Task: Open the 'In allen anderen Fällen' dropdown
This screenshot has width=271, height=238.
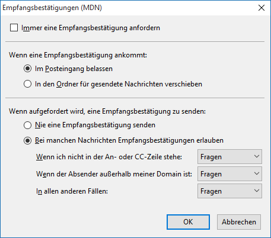Action: pos(229,191)
